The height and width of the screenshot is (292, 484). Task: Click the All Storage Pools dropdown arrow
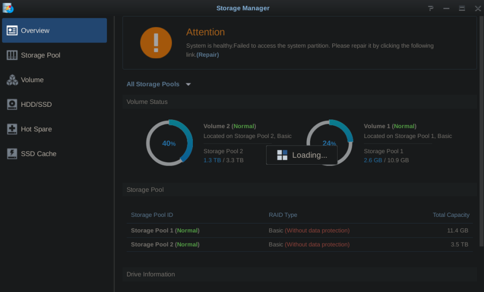tap(188, 85)
